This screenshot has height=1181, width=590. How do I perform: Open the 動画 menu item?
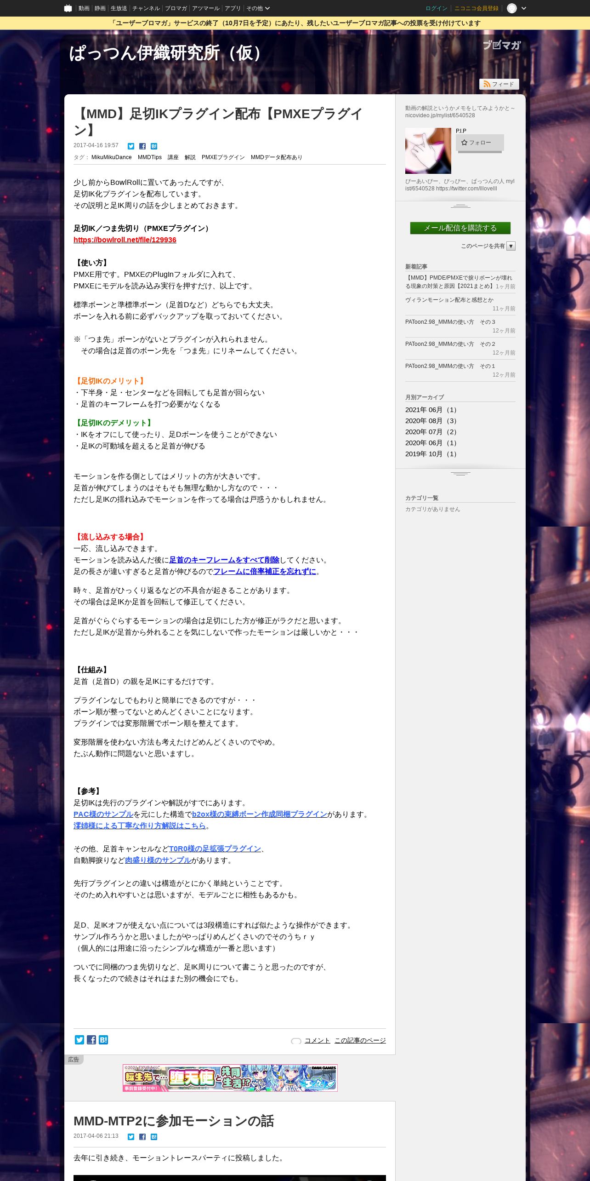84,8
